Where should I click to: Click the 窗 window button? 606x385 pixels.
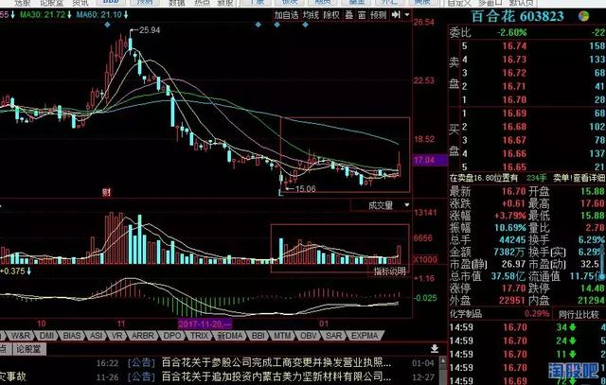pyautogui.click(x=362, y=15)
